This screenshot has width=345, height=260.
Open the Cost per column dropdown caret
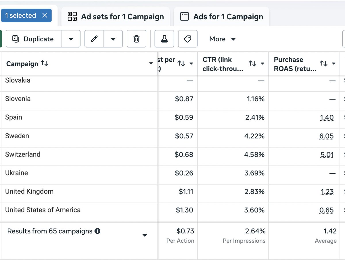[191, 64]
